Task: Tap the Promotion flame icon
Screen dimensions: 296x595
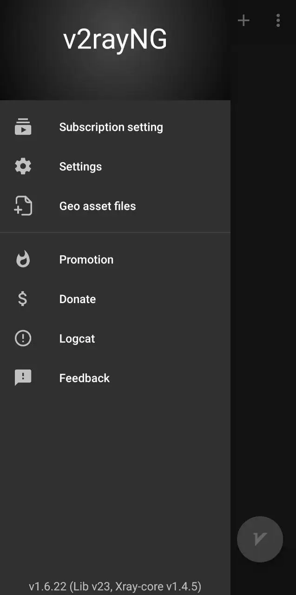Action: [x=23, y=259]
